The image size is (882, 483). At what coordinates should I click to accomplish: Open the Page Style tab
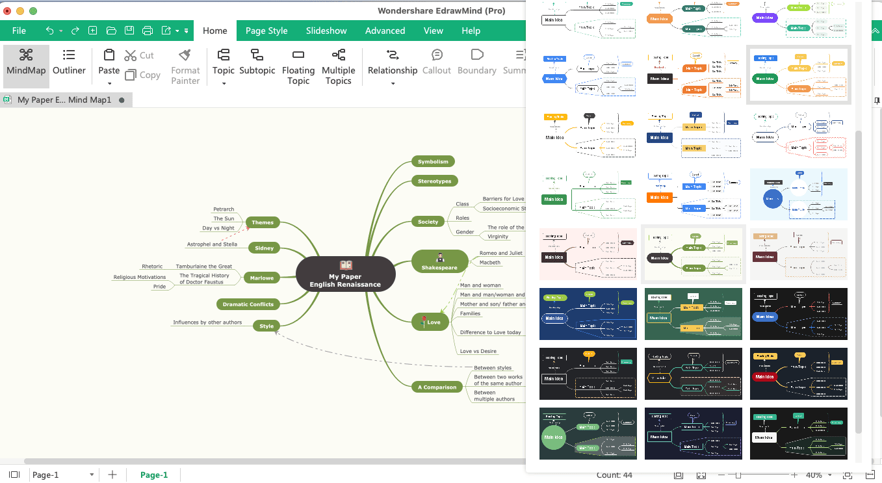tap(266, 31)
